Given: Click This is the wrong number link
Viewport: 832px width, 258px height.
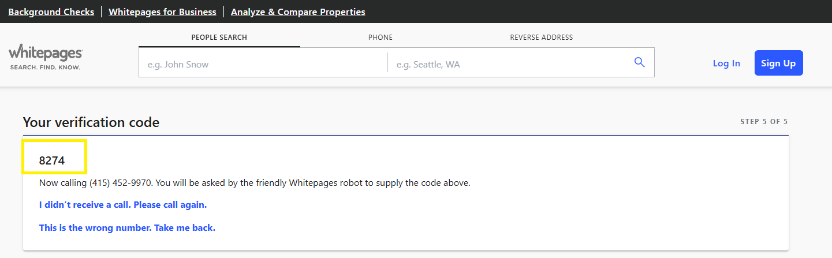Looking at the screenshot, I should (x=127, y=228).
